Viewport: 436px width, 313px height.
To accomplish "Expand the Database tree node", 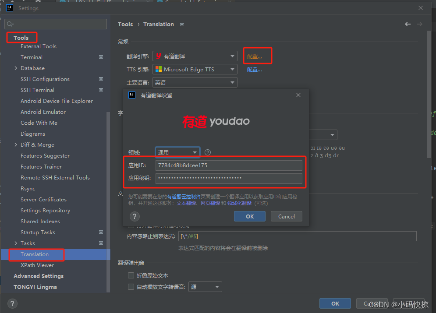I will (16, 68).
